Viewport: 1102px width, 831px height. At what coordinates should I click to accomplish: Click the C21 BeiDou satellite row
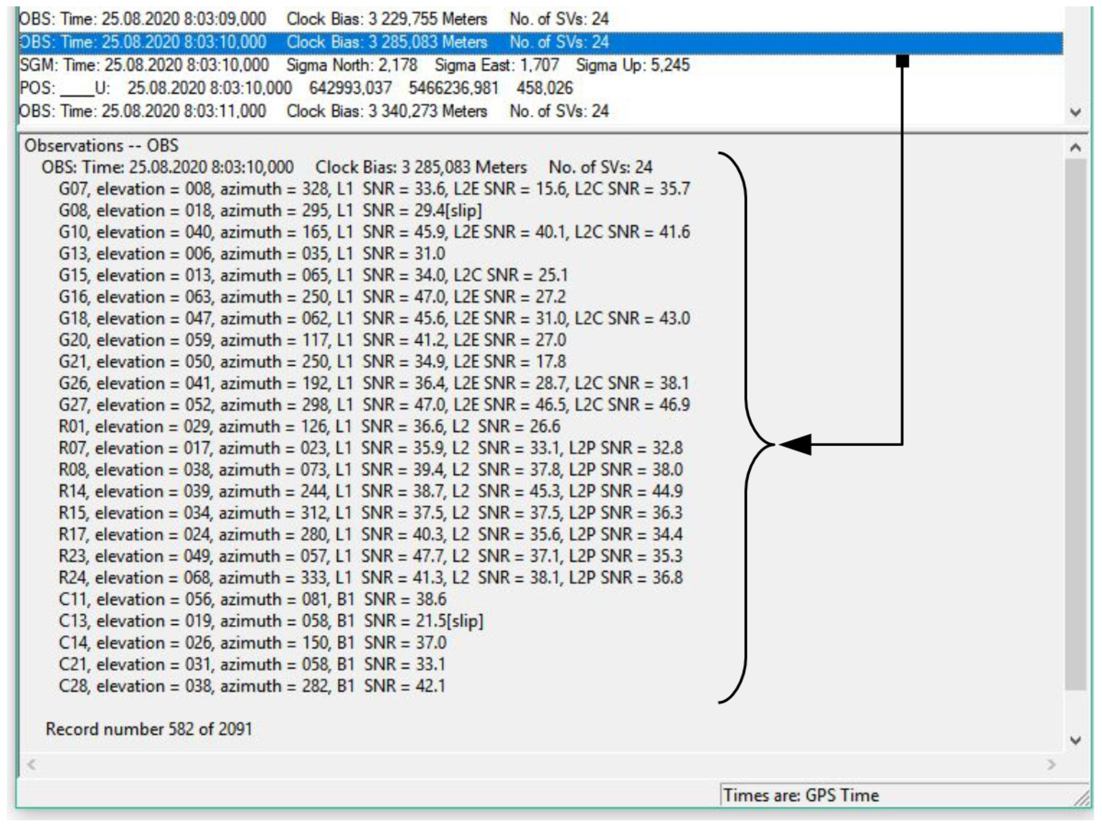coord(252,665)
